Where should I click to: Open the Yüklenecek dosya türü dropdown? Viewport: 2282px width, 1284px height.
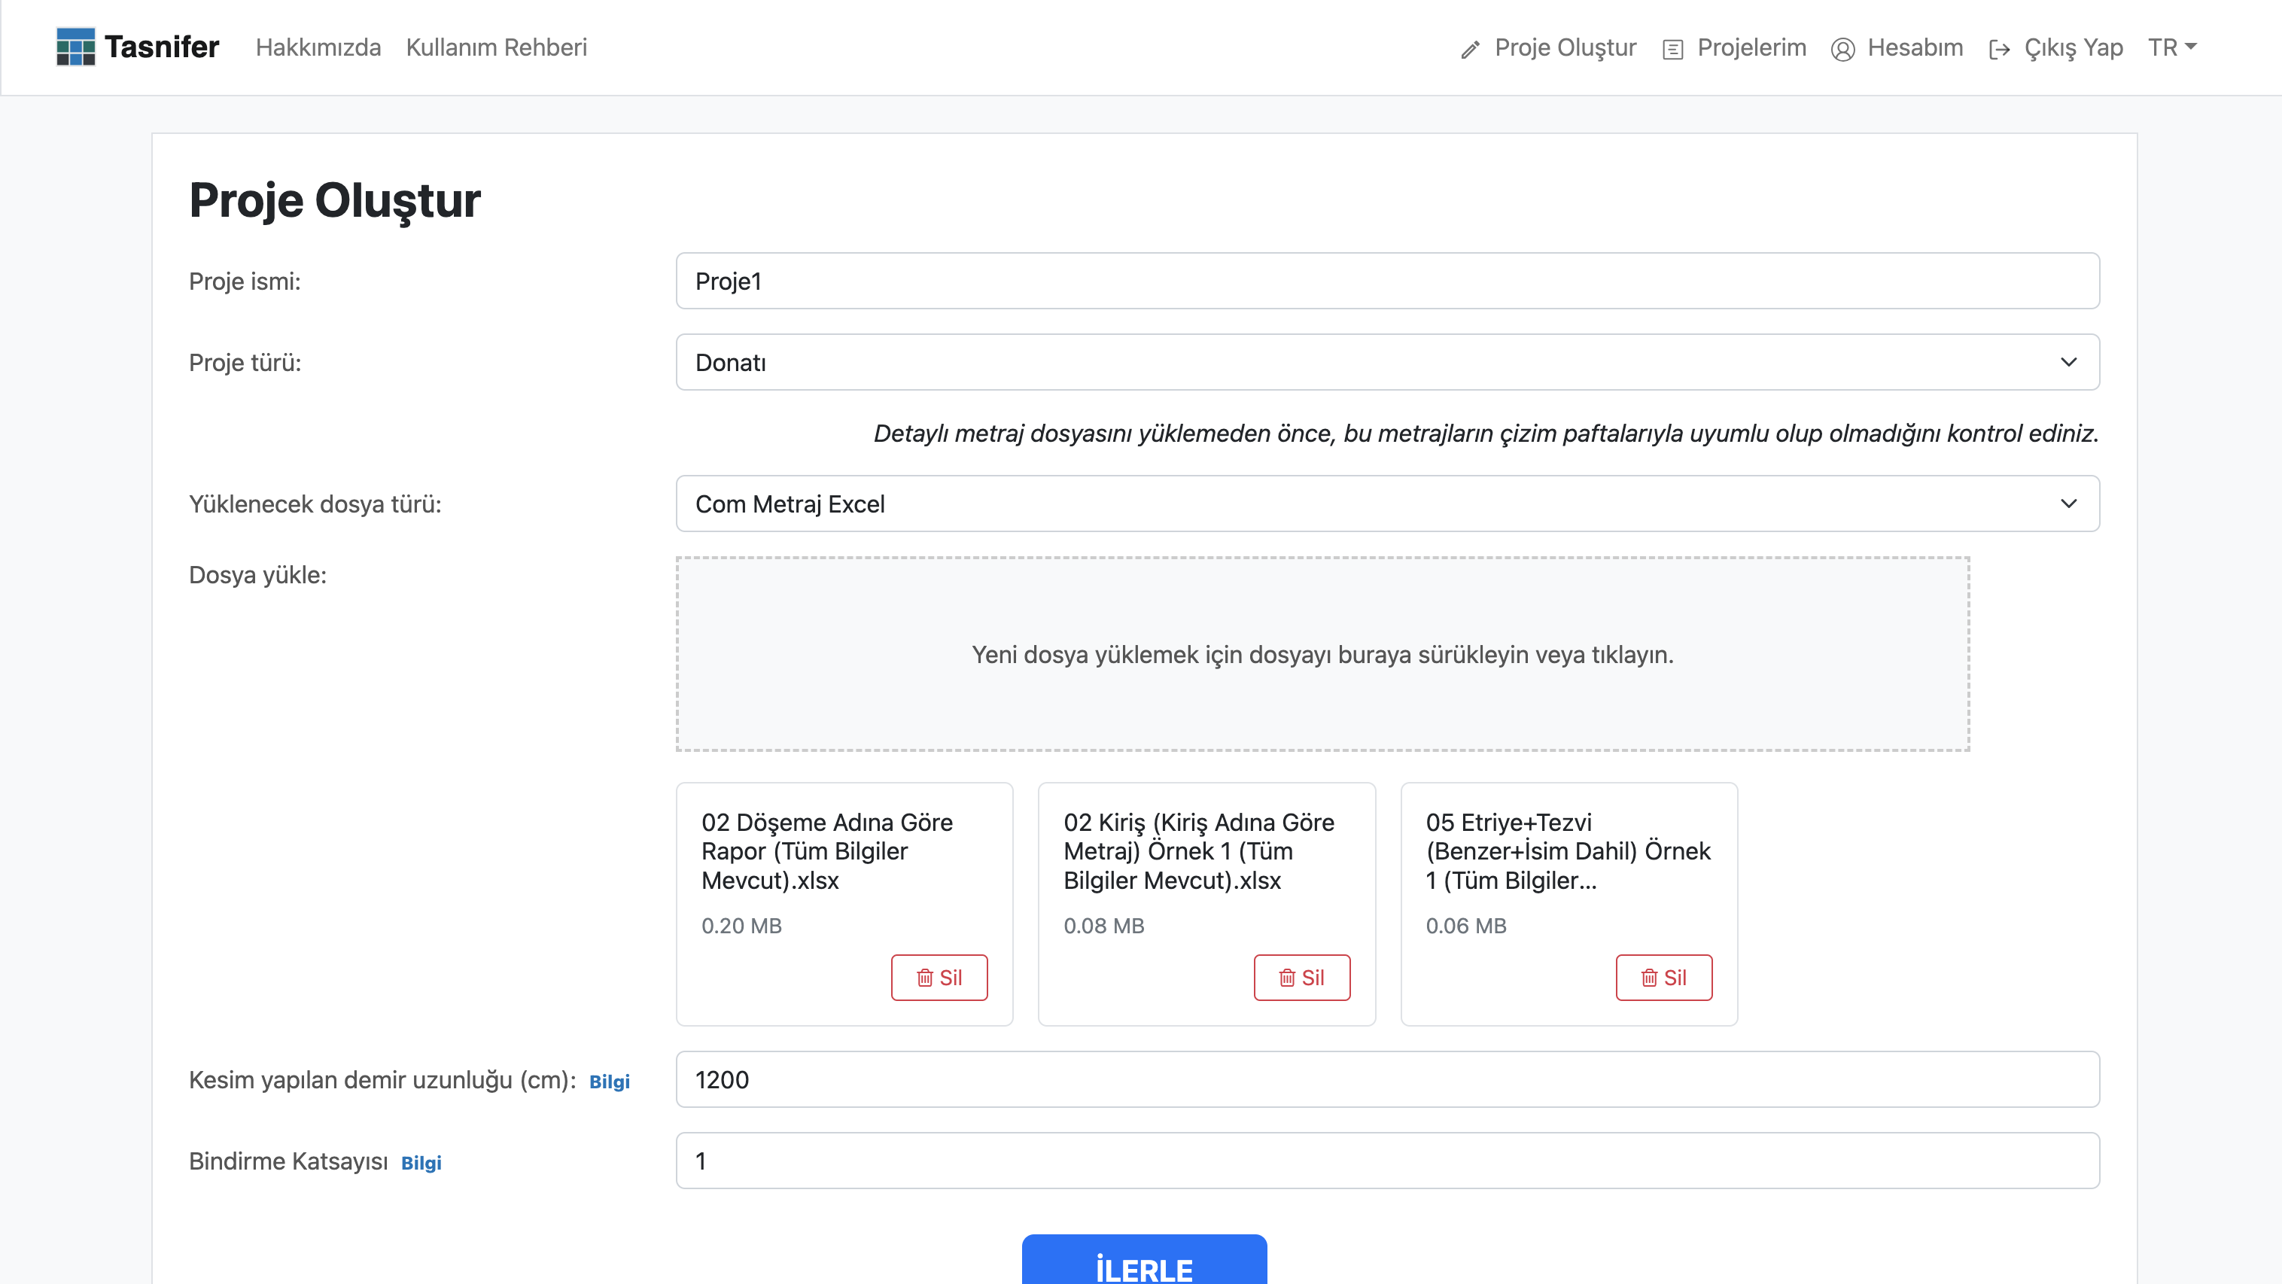1387,504
